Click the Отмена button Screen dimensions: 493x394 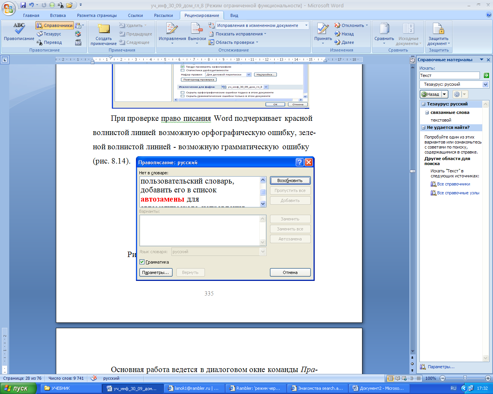tap(290, 272)
